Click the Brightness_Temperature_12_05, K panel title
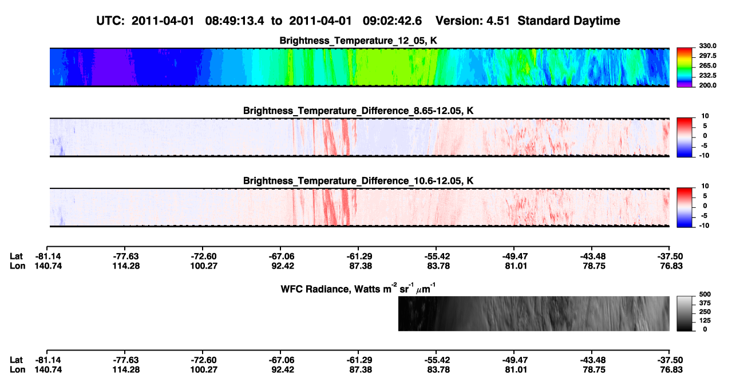Image resolution: width=744 pixels, height=382 pixels. [x=358, y=41]
